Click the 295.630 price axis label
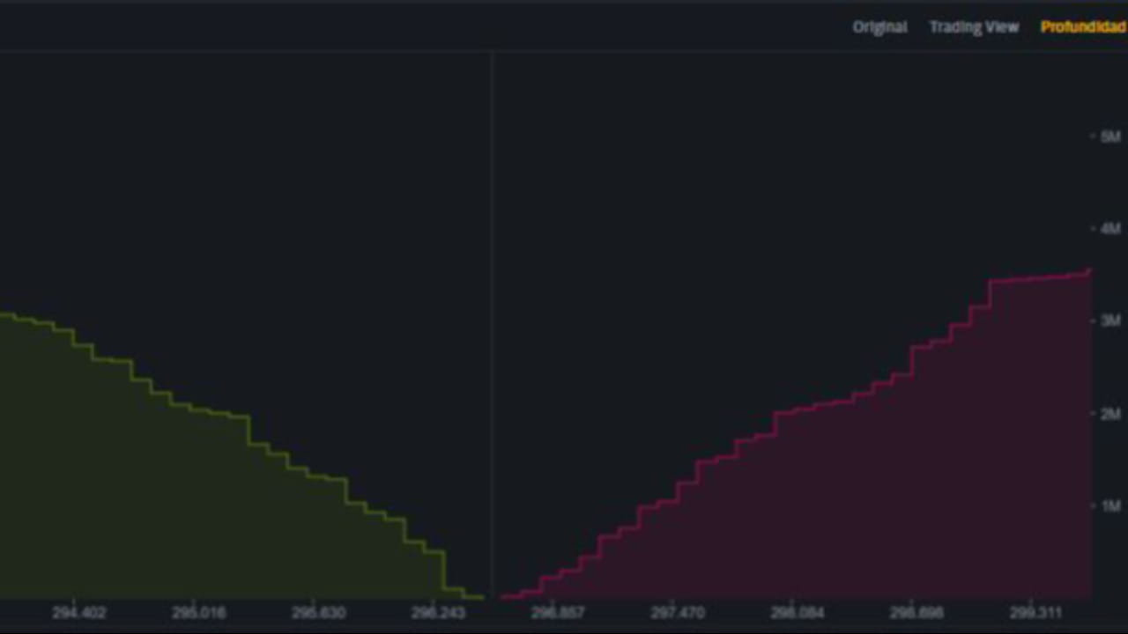The image size is (1128, 634). point(319,612)
